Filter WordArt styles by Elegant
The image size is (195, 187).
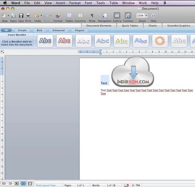pyautogui.click(x=79, y=30)
